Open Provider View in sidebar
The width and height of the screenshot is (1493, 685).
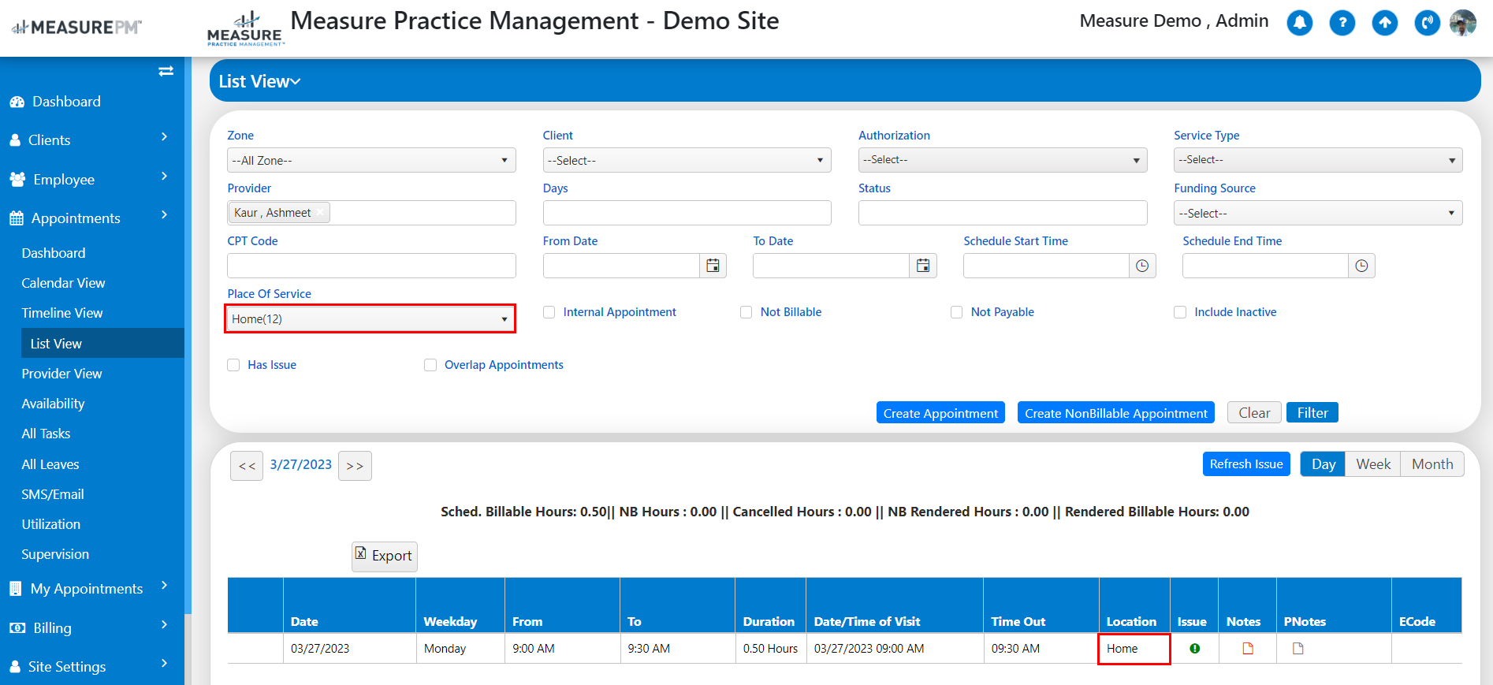click(x=61, y=374)
